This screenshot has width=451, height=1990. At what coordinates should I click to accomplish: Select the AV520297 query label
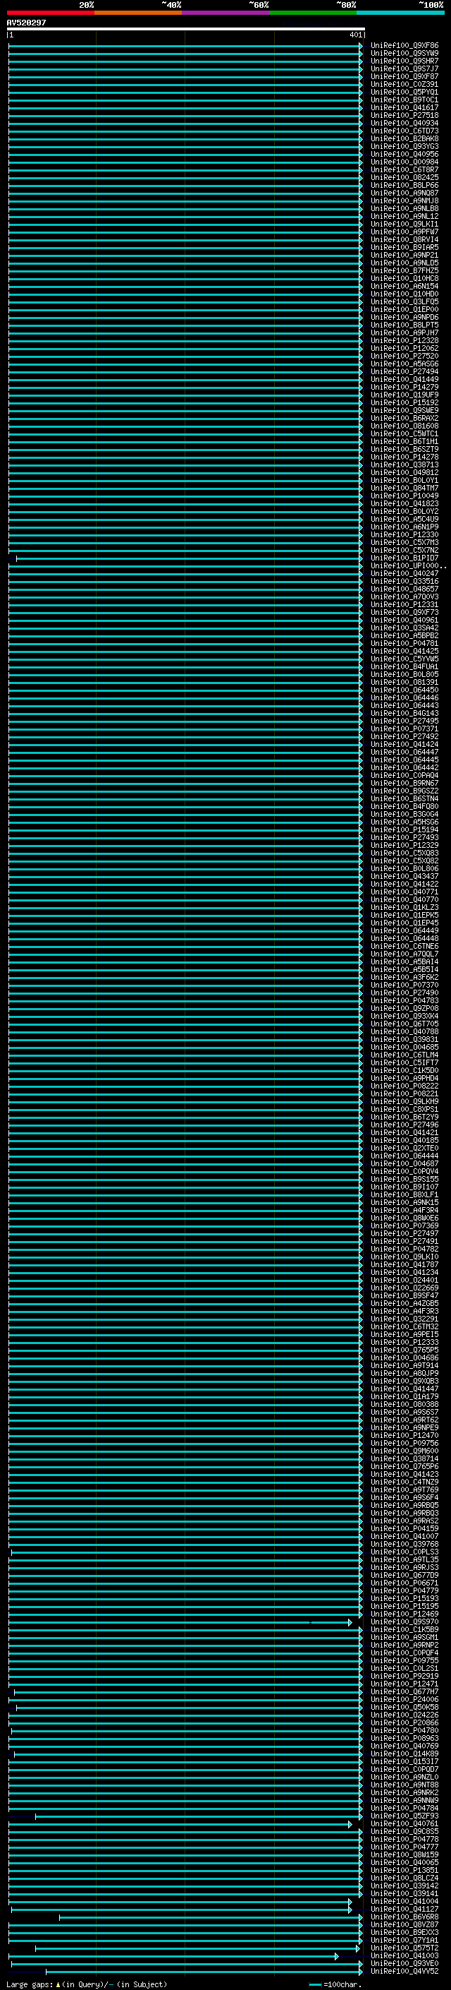[x=26, y=23]
